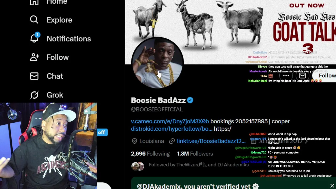
Task: Open Boosie's profile picture
Action: tap(157, 62)
